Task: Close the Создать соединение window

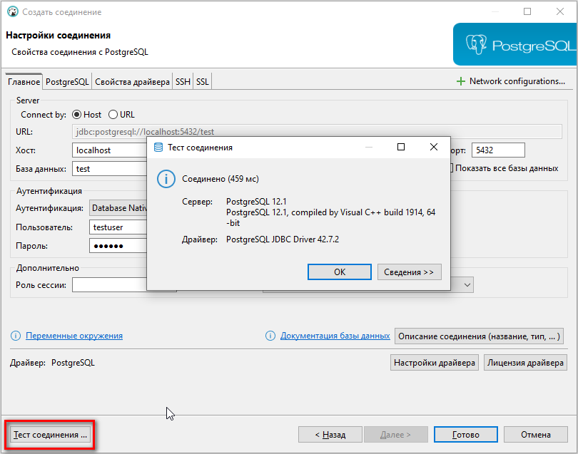Action: 560,11
